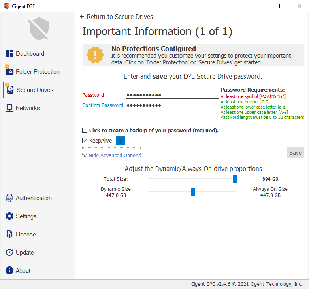Click in the Confirm Password input field

[x=172, y=105]
